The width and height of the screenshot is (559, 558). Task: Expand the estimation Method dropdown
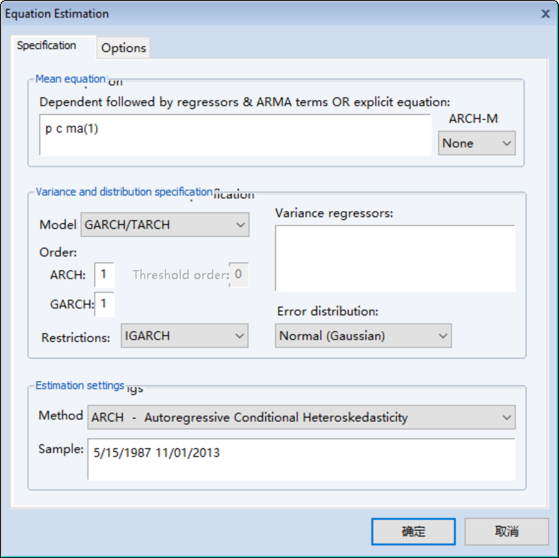pos(301,417)
